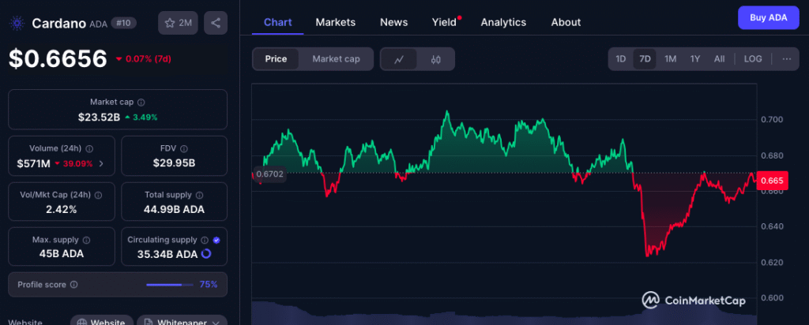809x325 pixels.
Task: Open the Analytics tab
Action: (x=503, y=22)
